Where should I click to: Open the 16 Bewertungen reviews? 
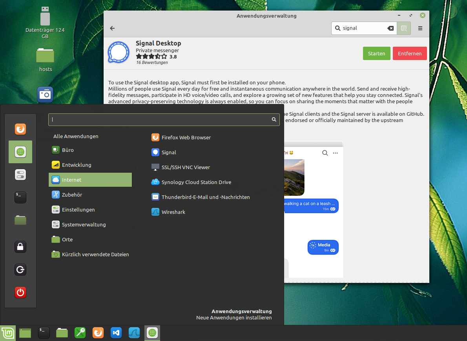[x=152, y=62]
